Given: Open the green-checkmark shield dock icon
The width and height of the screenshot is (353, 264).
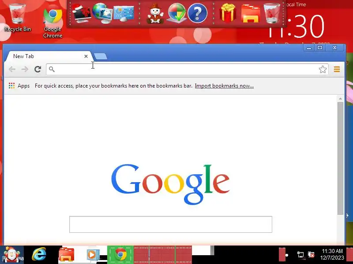Looking at the screenshot, I should pyautogui.click(x=177, y=13).
